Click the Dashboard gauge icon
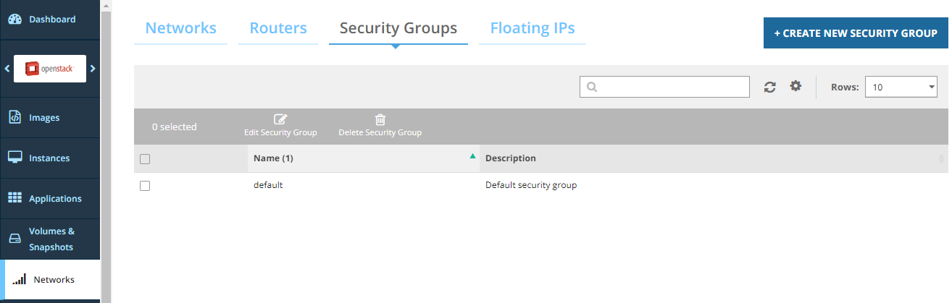Viewport: 952px width, 303px height. (x=14, y=20)
